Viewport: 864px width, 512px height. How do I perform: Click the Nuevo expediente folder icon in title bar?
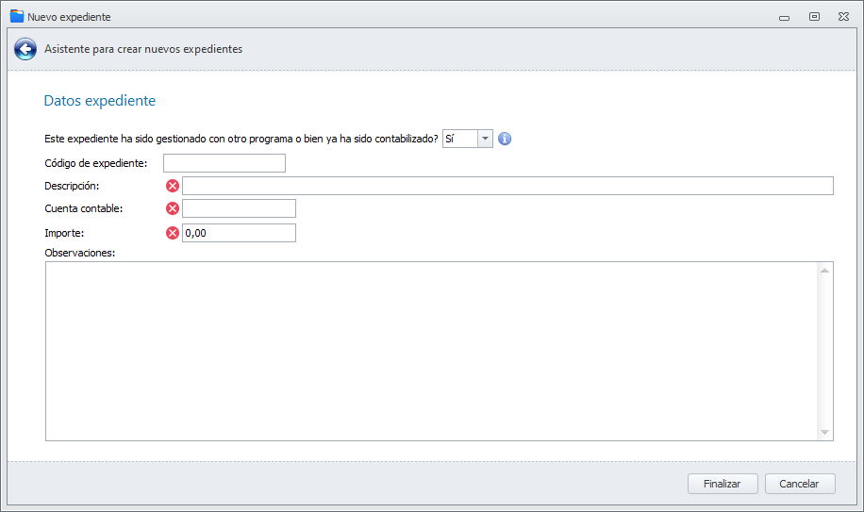click(x=16, y=16)
